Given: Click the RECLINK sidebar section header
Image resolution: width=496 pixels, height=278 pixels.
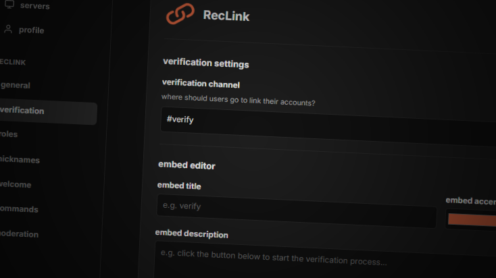Looking at the screenshot, I should (13, 62).
